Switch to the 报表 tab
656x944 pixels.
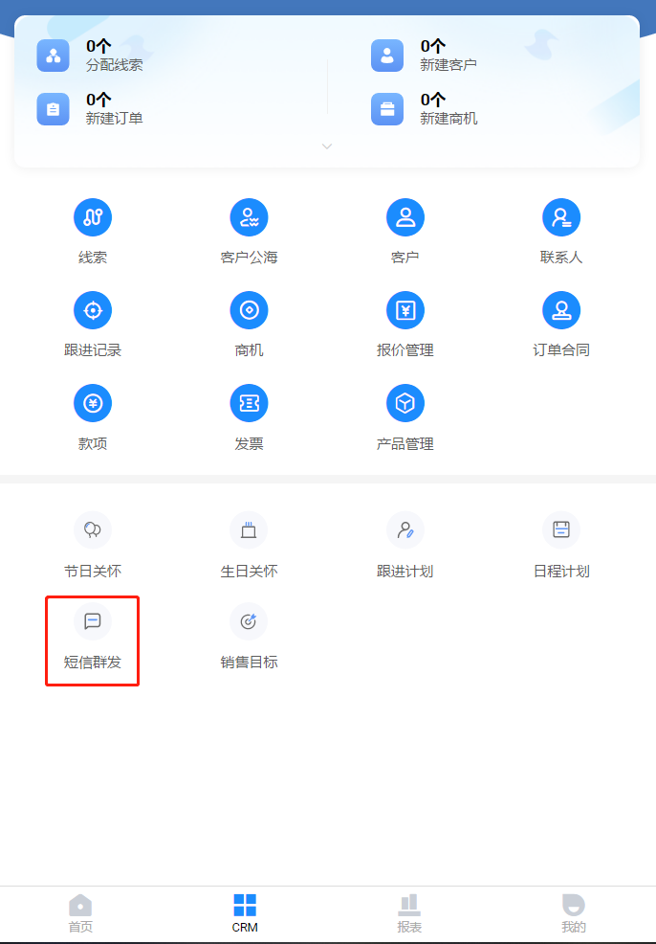click(x=409, y=913)
